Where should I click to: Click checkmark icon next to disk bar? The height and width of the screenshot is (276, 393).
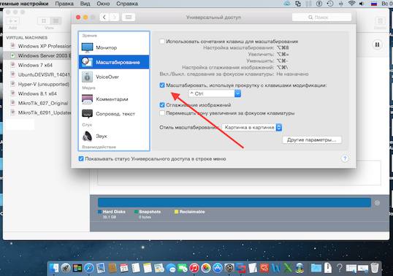tap(377, 203)
